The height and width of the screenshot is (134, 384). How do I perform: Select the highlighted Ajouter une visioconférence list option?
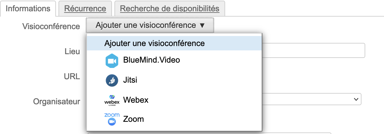coord(154,43)
